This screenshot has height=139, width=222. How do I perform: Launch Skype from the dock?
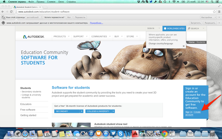pyautogui.click(x=120, y=133)
